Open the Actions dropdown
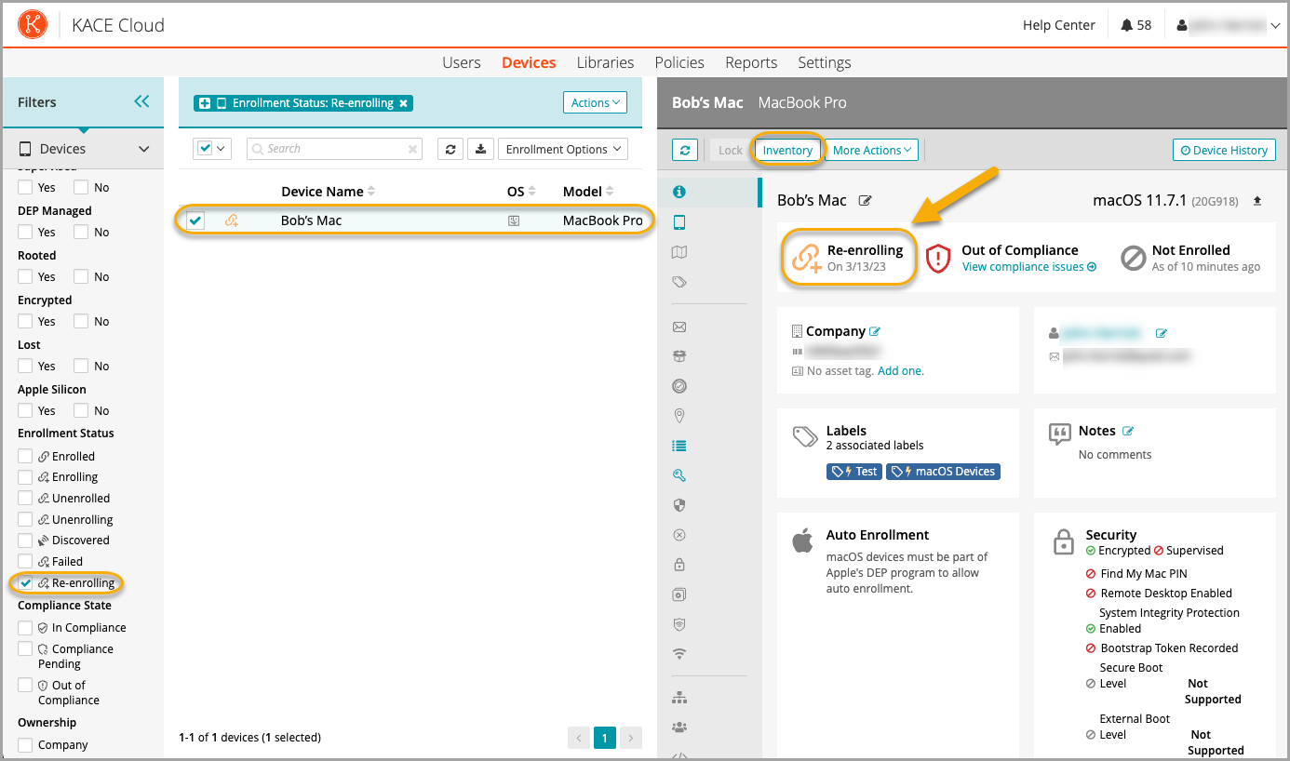Screen dimensions: 1290x761 coord(595,102)
